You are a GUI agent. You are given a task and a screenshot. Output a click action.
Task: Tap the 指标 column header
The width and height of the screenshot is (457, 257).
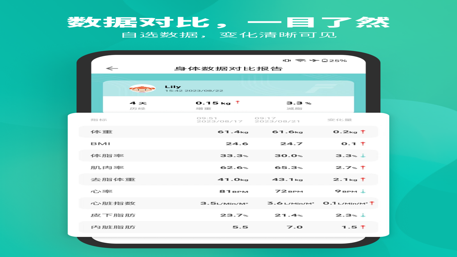pyautogui.click(x=99, y=120)
